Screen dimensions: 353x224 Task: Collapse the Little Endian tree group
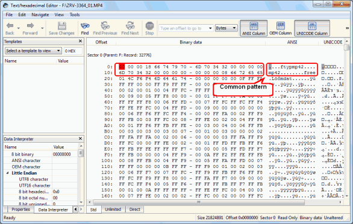[x=7, y=173]
